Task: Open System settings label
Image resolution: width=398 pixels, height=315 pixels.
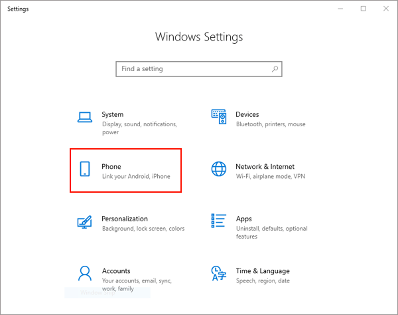Action: pyautogui.click(x=112, y=114)
